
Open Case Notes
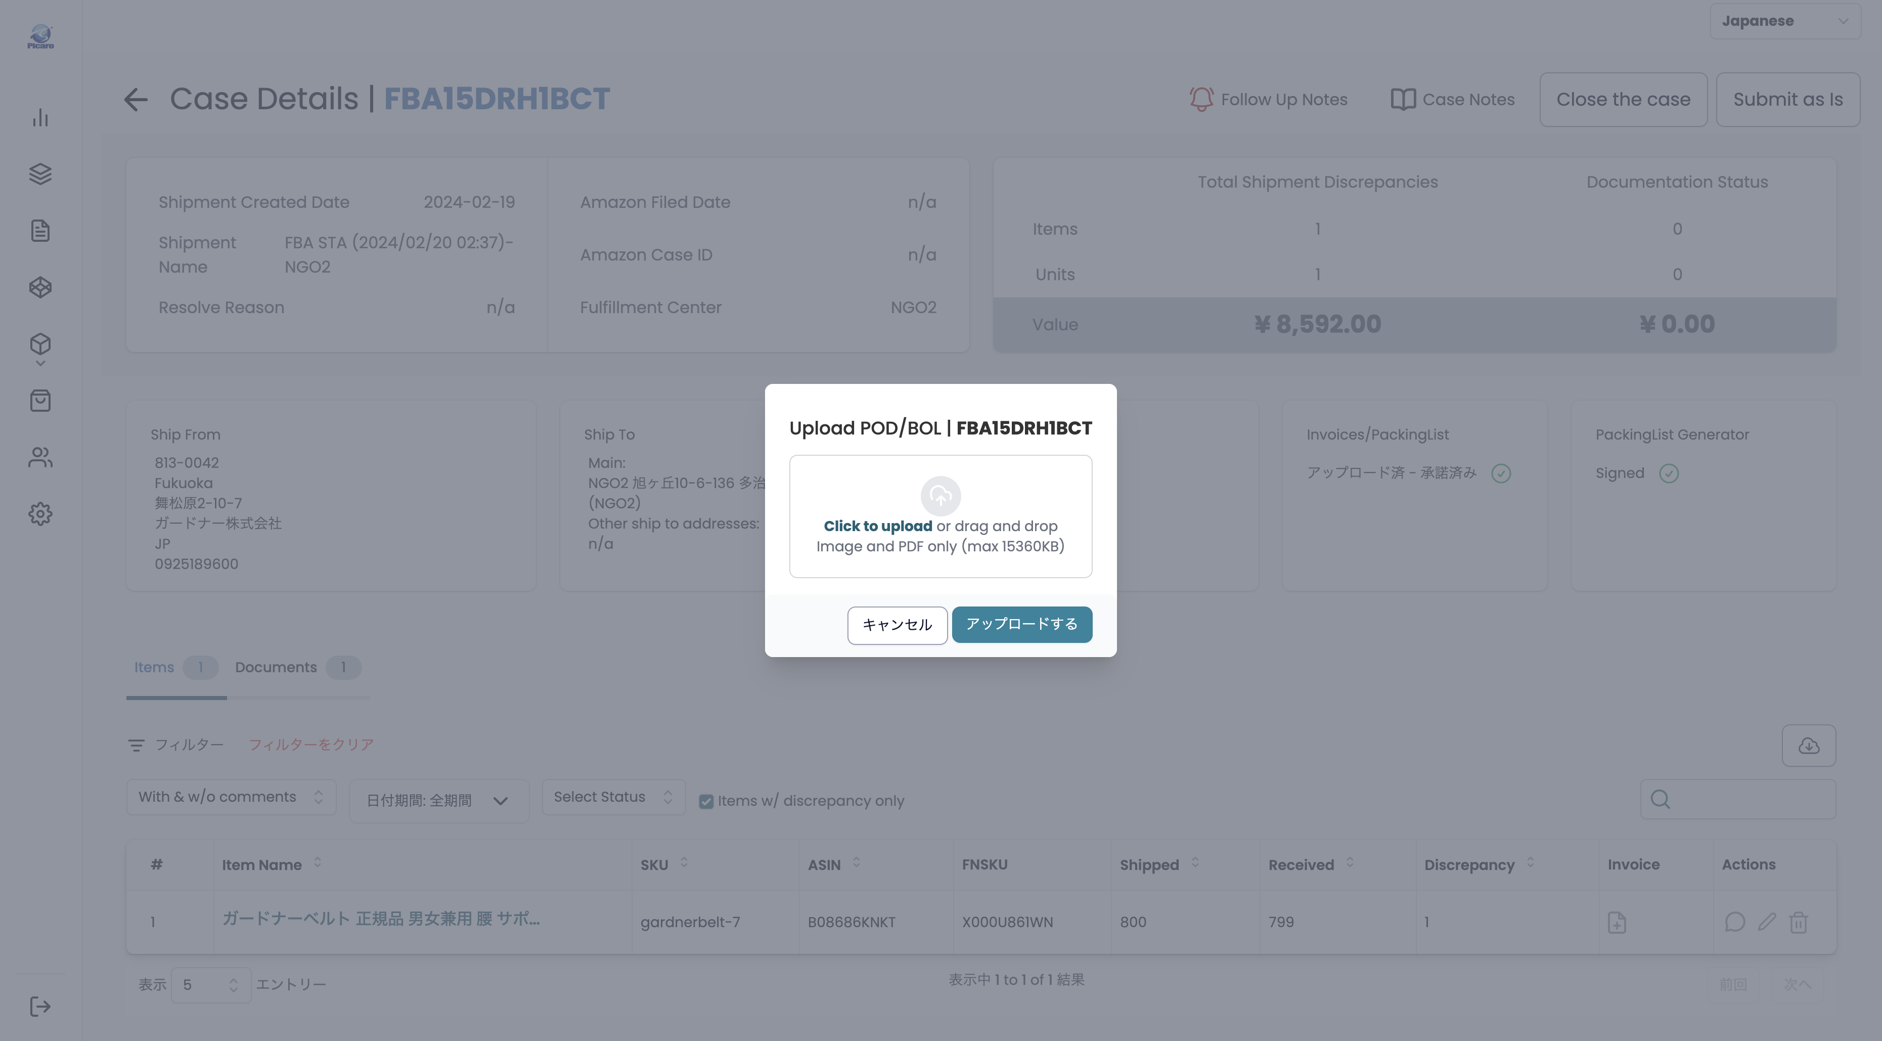click(1452, 100)
